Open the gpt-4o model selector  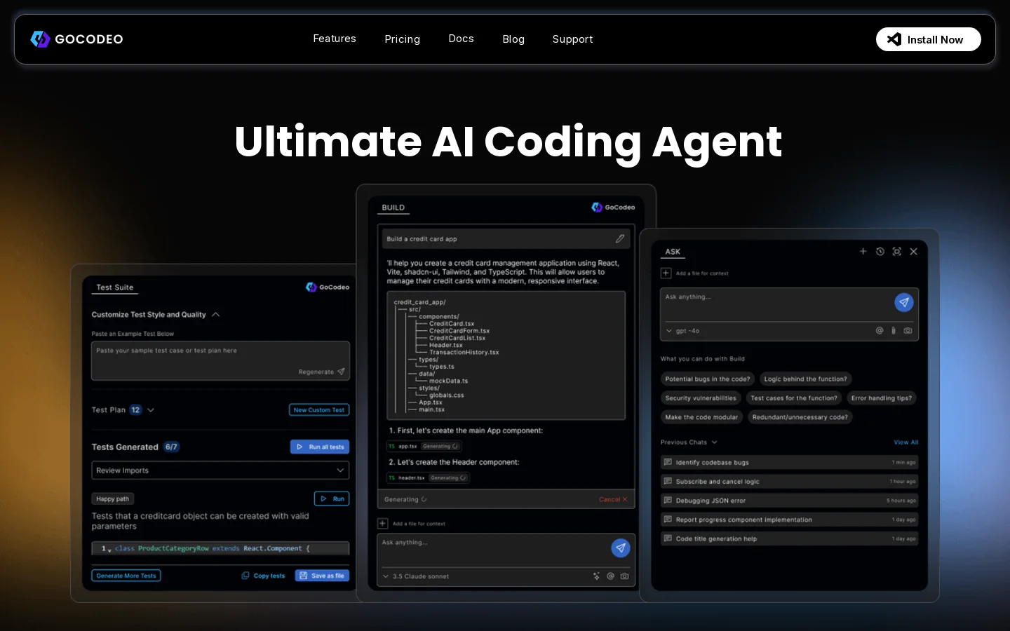682,331
